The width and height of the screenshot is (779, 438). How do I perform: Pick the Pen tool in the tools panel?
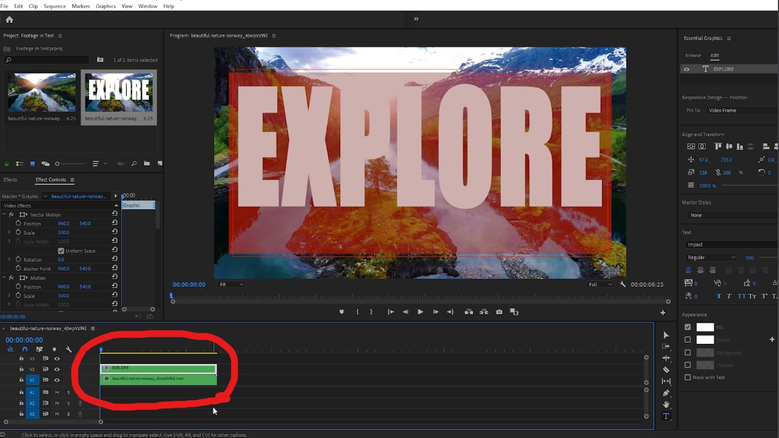pos(666,393)
